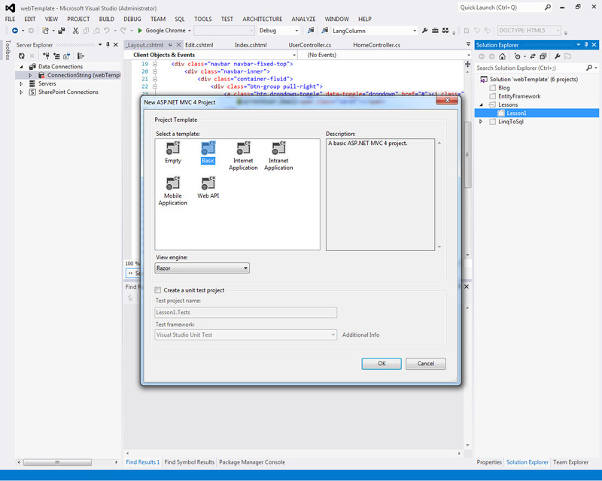The width and height of the screenshot is (602, 481).
Task: Select the Basic project template icon
Action: 208,149
